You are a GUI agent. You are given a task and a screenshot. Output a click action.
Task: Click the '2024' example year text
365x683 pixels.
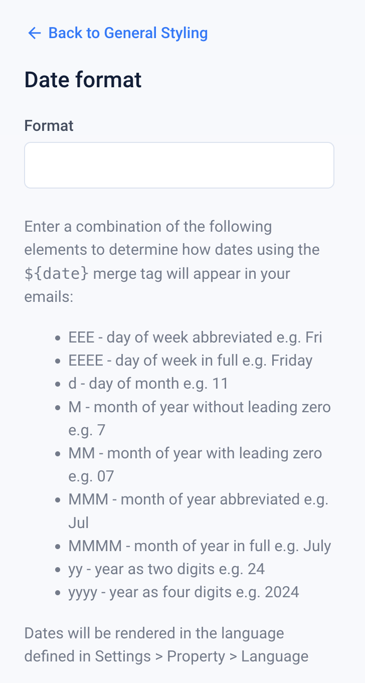click(281, 592)
